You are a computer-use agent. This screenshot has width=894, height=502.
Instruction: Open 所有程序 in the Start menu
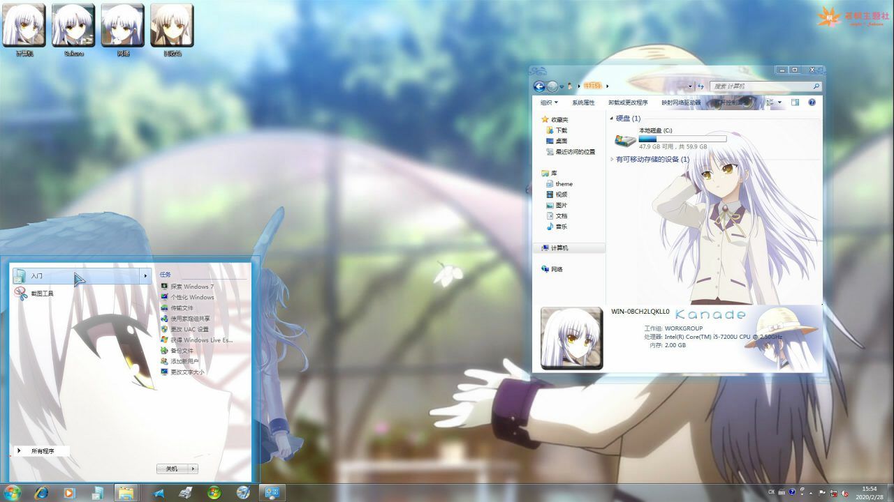pos(42,451)
